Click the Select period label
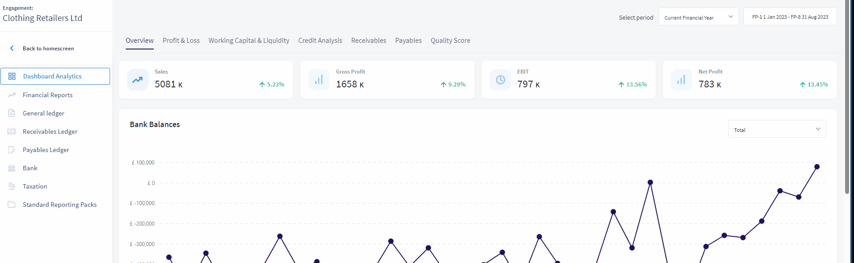This screenshot has height=263, width=854. point(636,18)
